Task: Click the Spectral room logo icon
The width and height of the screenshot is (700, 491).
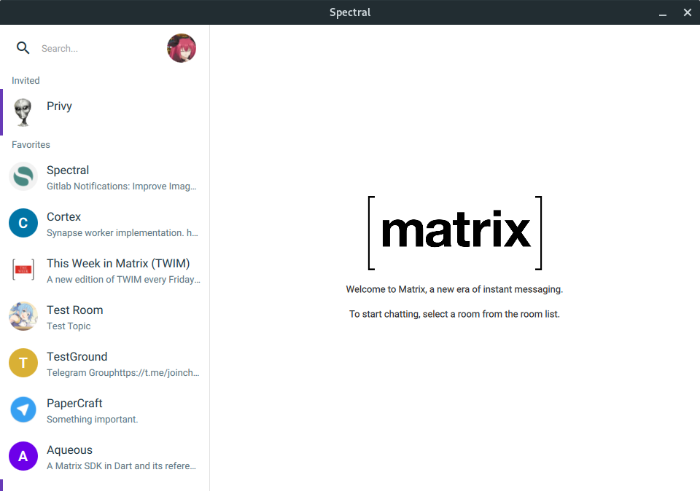Action: coord(23,176)
